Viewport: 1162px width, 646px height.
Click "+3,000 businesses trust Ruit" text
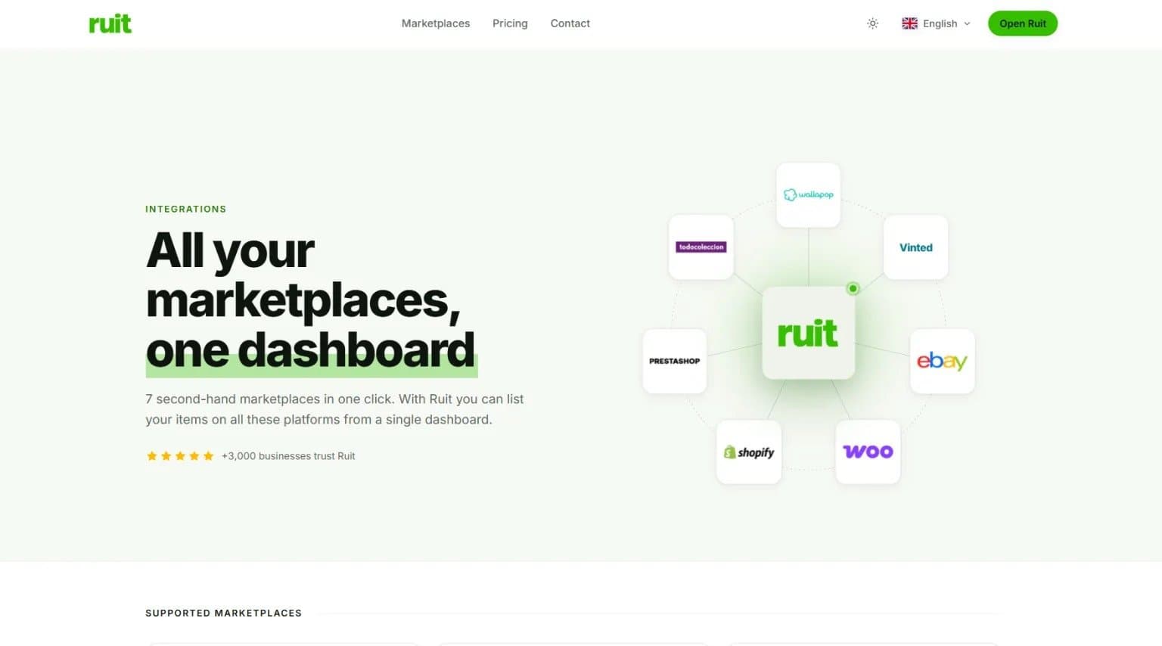pyautogui.click(x=288, y=456)
